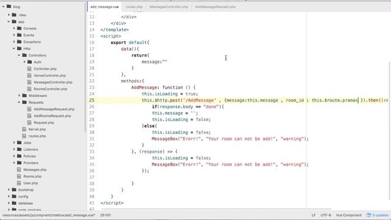Collapse the blog root folder arrow
The width and height of the screenshot is (391, 220).
pyautogui.click(x=3, y=7)
